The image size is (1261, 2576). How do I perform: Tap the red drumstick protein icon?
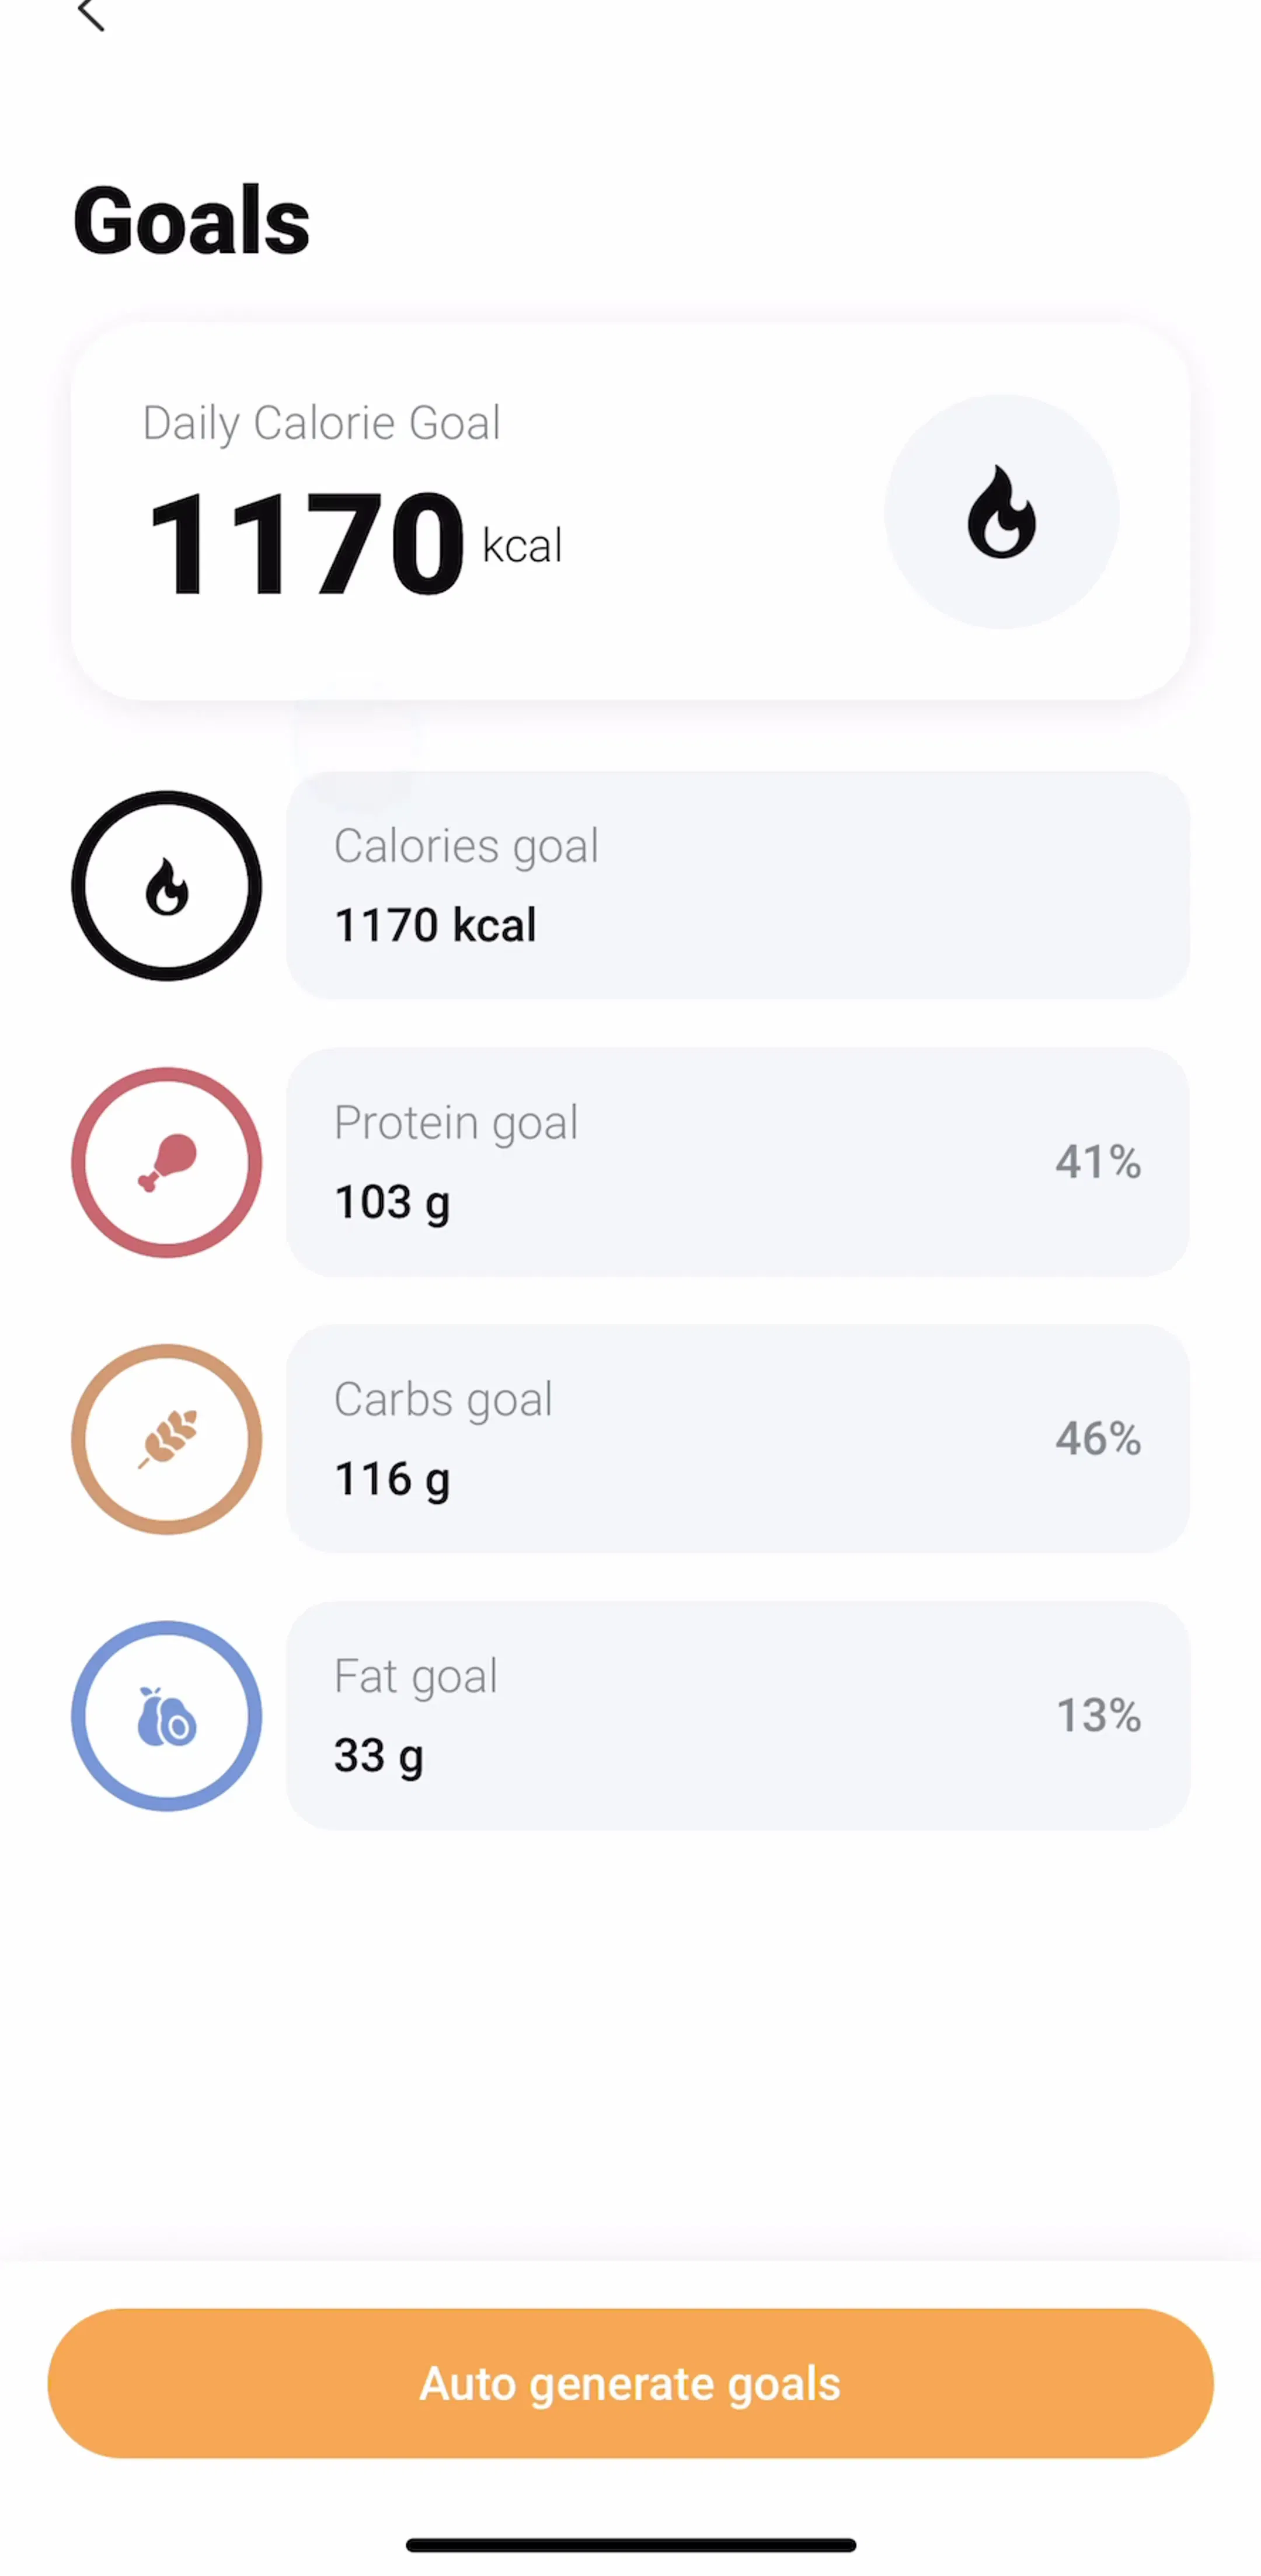point(167,1163)
